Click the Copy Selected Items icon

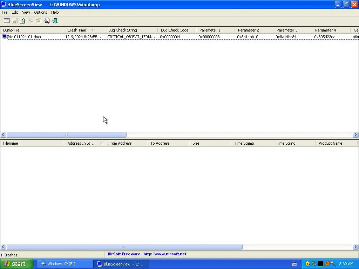[x=31, y=21]
